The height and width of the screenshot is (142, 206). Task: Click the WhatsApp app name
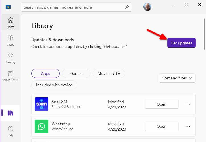point(61,124)
